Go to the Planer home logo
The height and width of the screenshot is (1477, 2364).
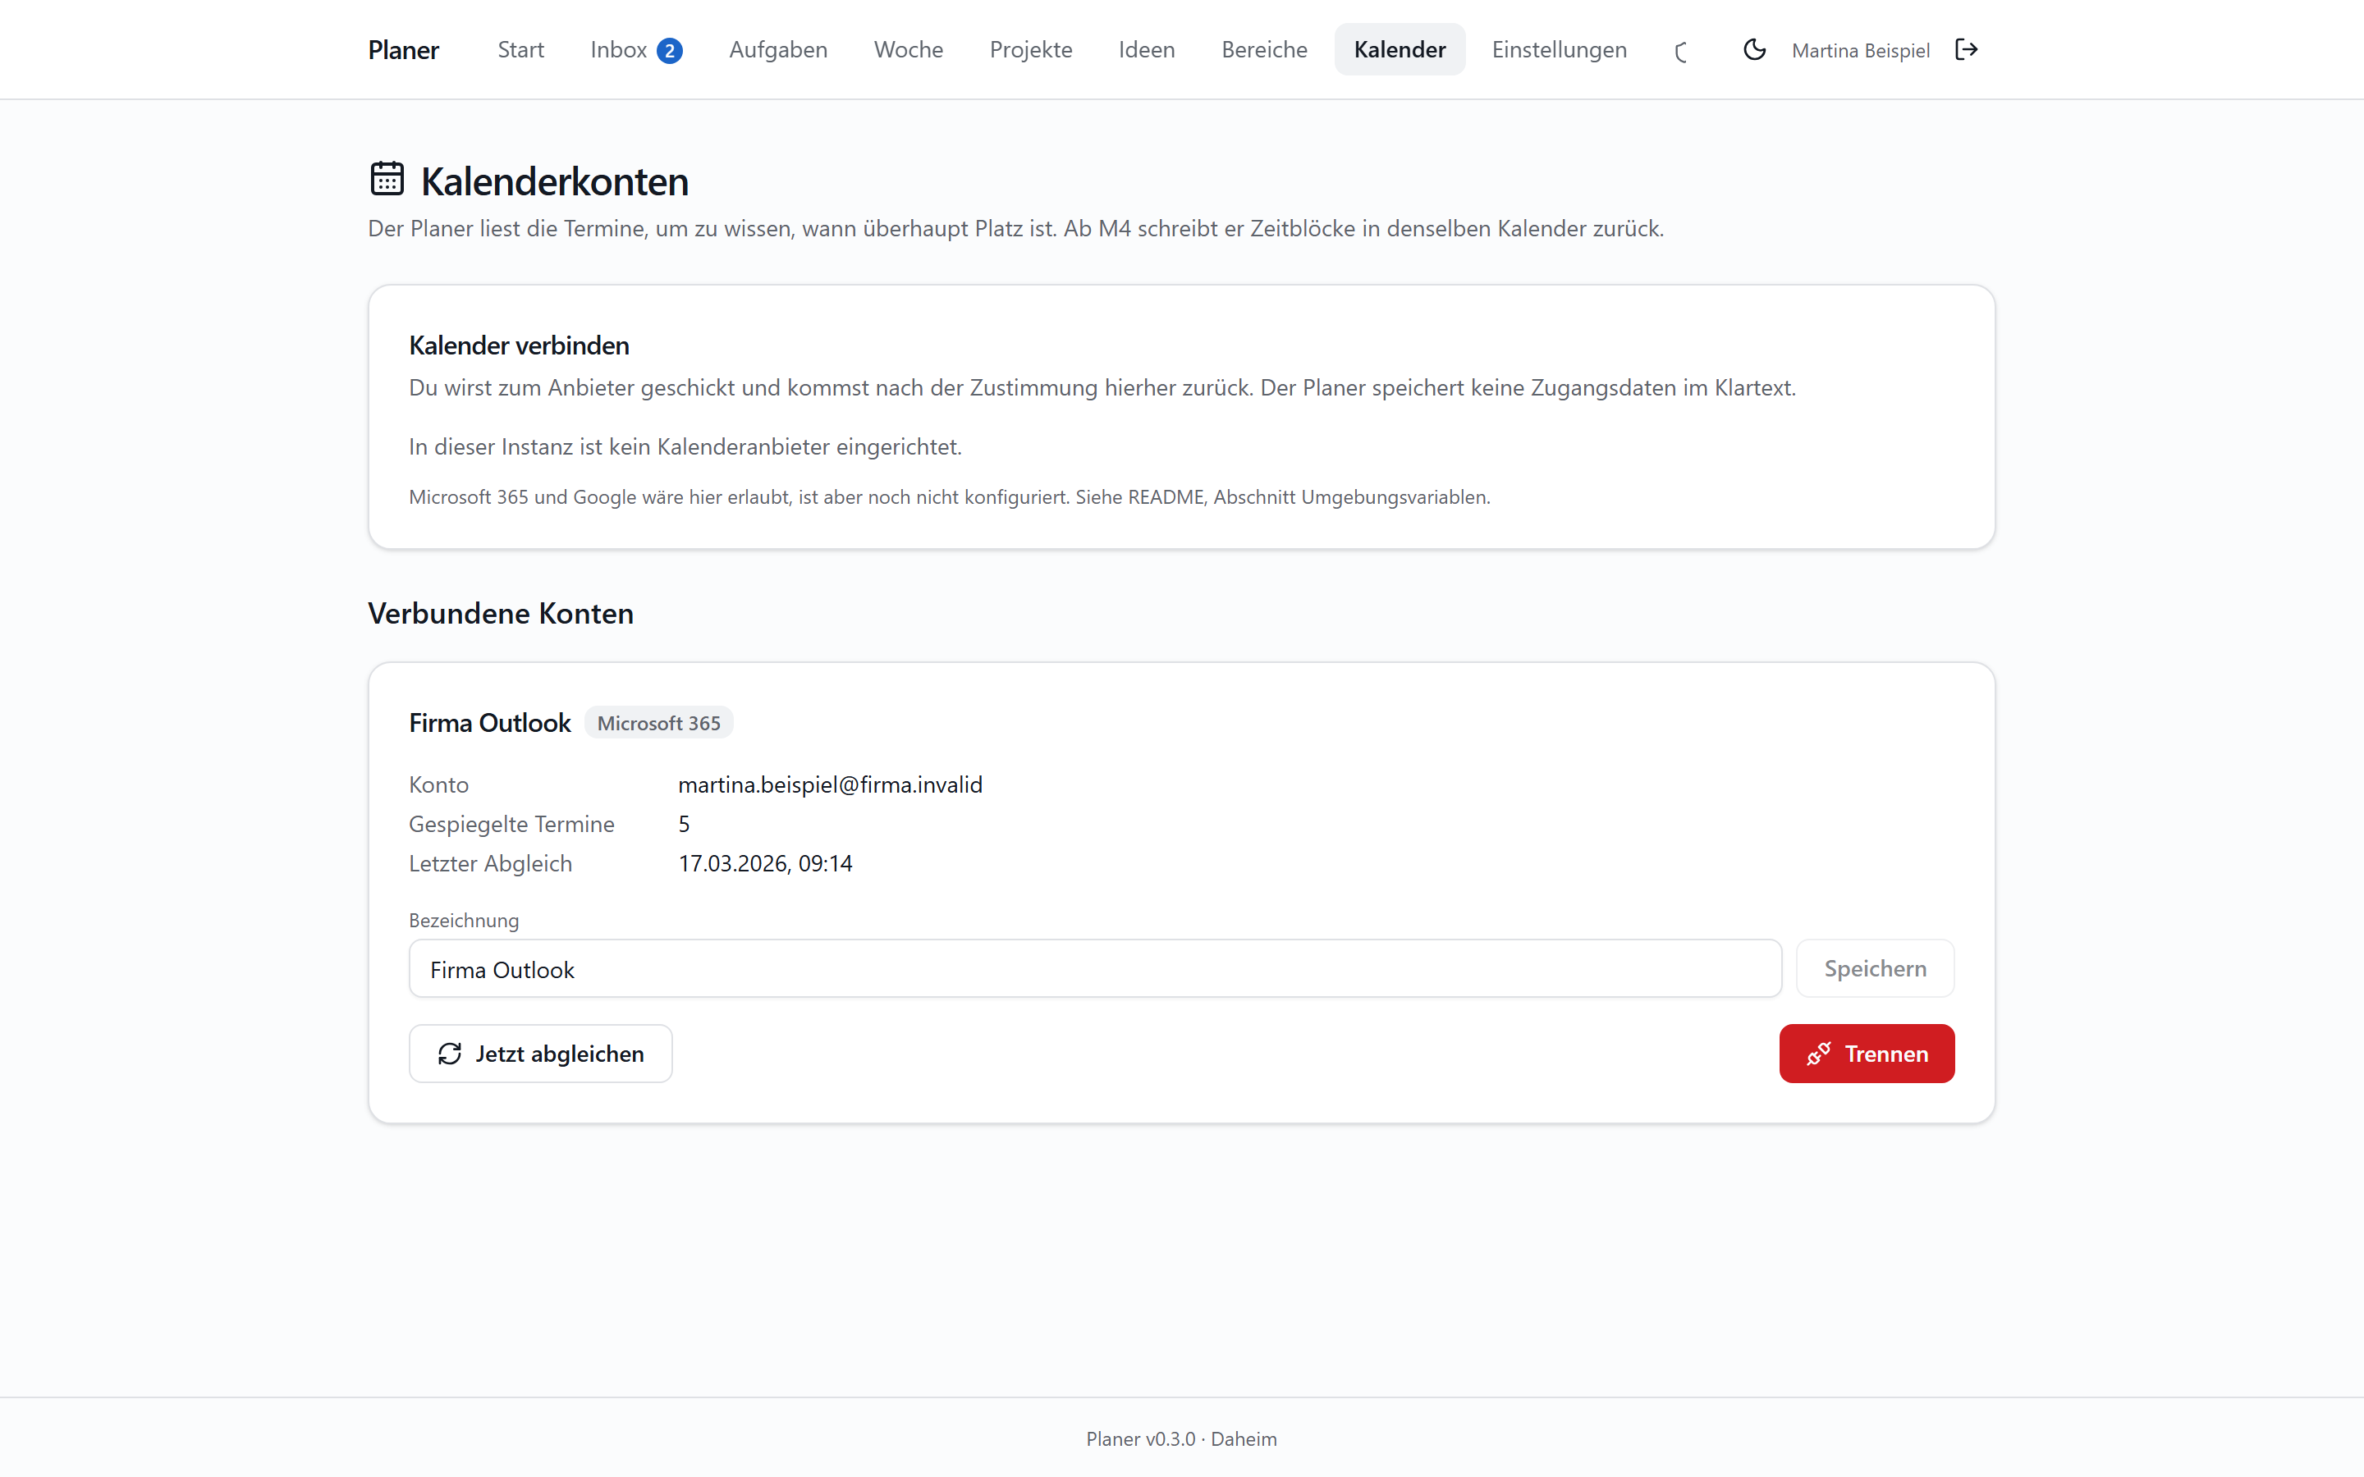tap(404, 50)
